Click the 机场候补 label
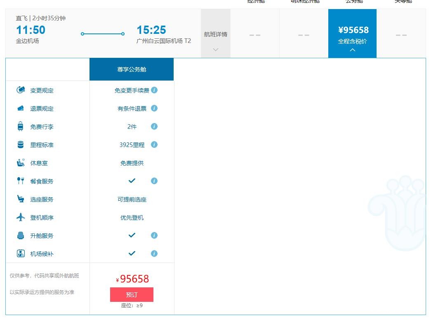This screenshot has height=320, width=431. click(x=42, y=254)
